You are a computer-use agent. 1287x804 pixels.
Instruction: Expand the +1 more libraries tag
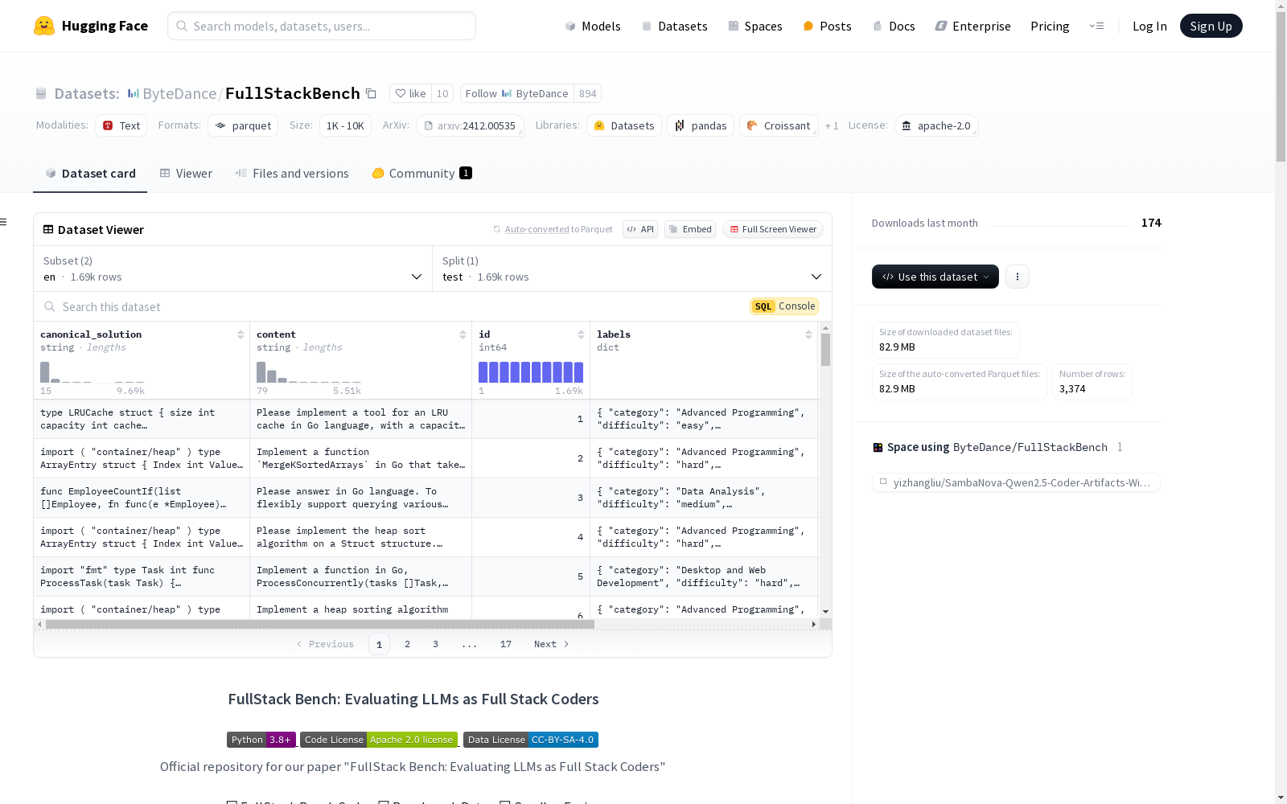(x=832, y=125)
